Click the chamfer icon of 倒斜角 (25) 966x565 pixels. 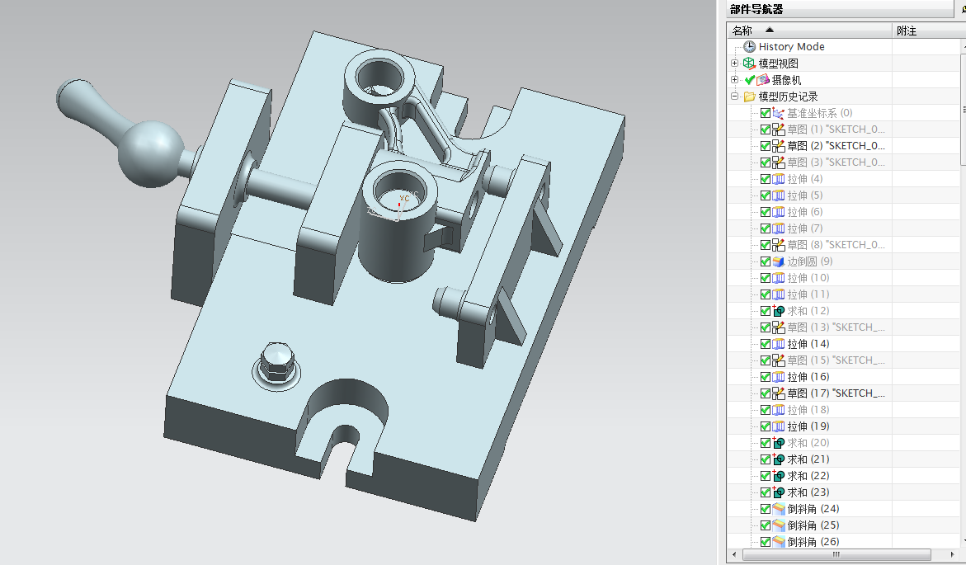(779, 525)
